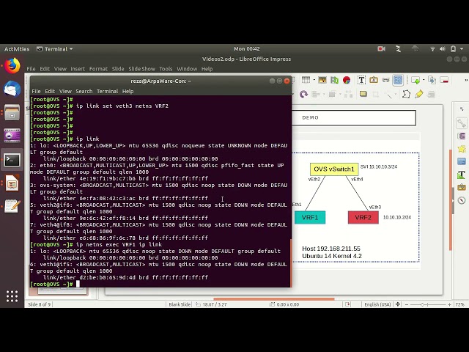This screenshot has height=352, width=469.
Task: Open Firefox from the Ubuntu dock
Action: [12, 65]
